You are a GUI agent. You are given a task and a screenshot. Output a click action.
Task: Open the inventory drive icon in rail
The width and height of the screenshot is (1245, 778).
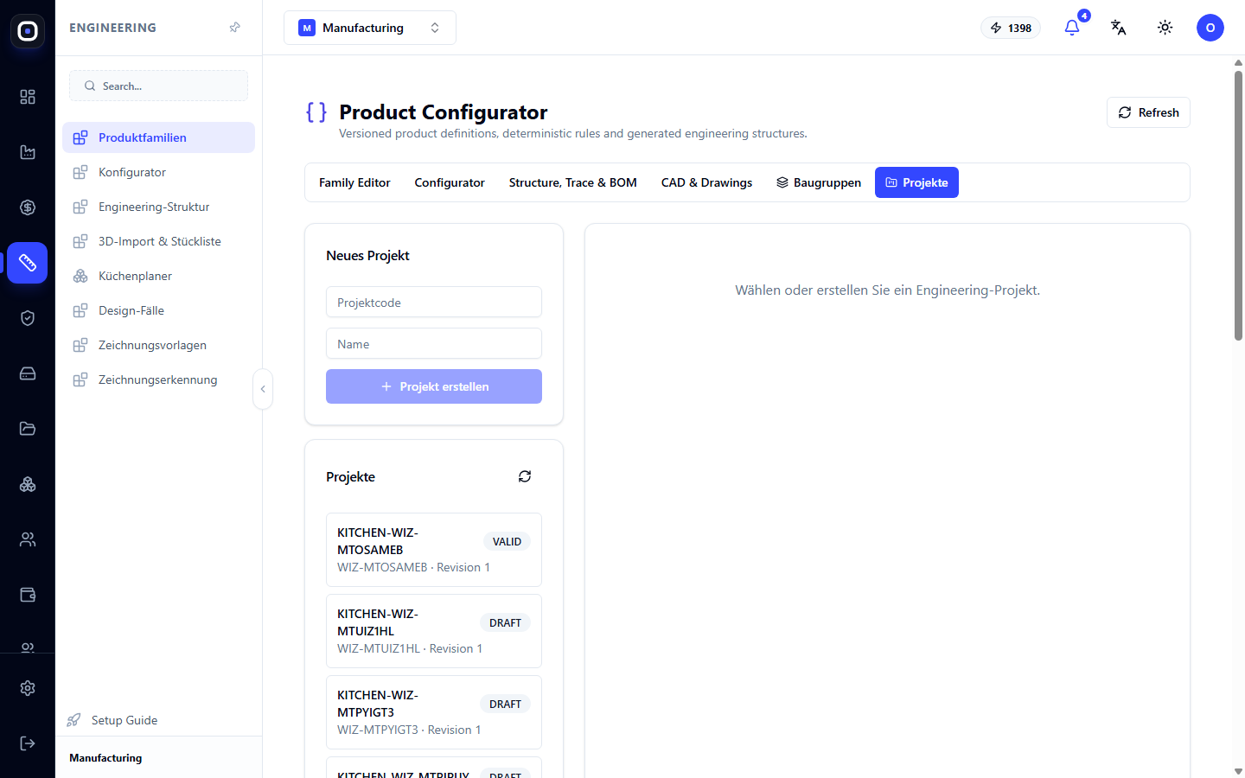28,373
